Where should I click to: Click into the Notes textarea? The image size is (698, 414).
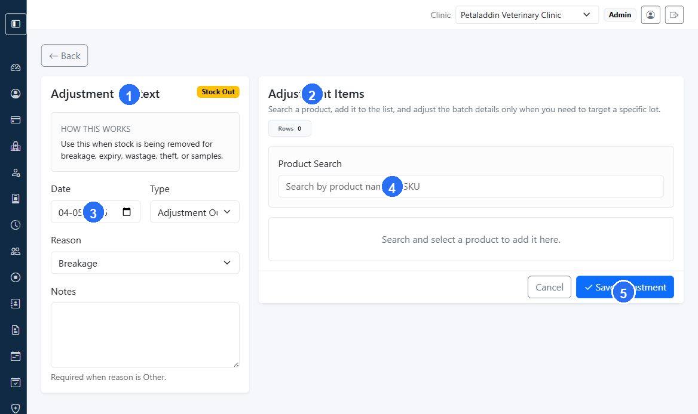click(145, 335)
